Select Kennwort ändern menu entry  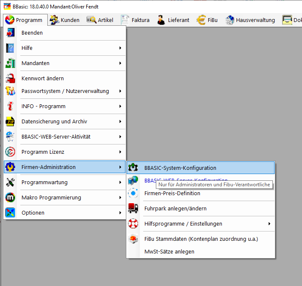pos(65,79)
